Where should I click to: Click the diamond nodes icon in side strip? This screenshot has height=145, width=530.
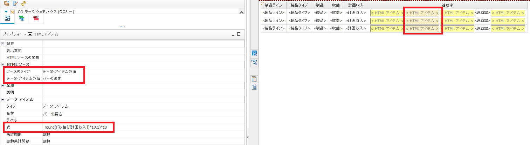pyautogui.click(x=255, y=62)
